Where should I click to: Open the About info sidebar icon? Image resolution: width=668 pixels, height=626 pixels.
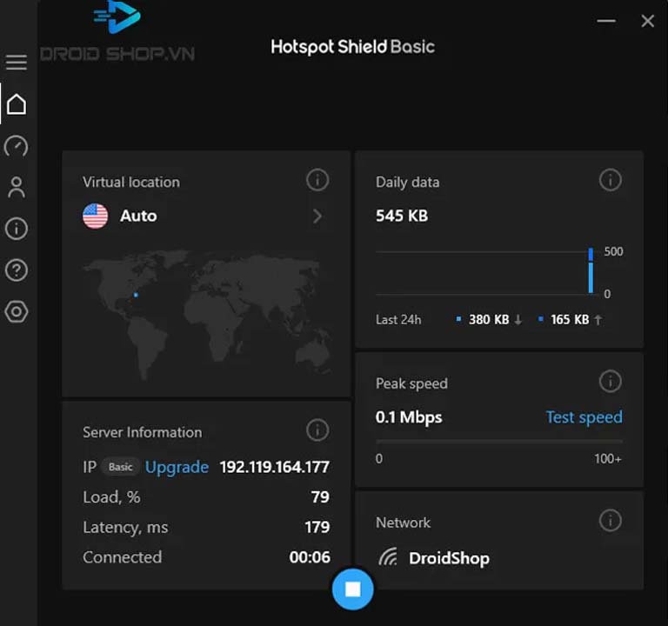click(17, 229)
